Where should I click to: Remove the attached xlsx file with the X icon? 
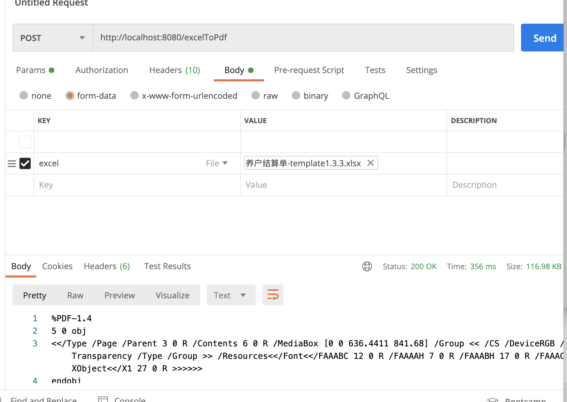click(x=371, y=163)
